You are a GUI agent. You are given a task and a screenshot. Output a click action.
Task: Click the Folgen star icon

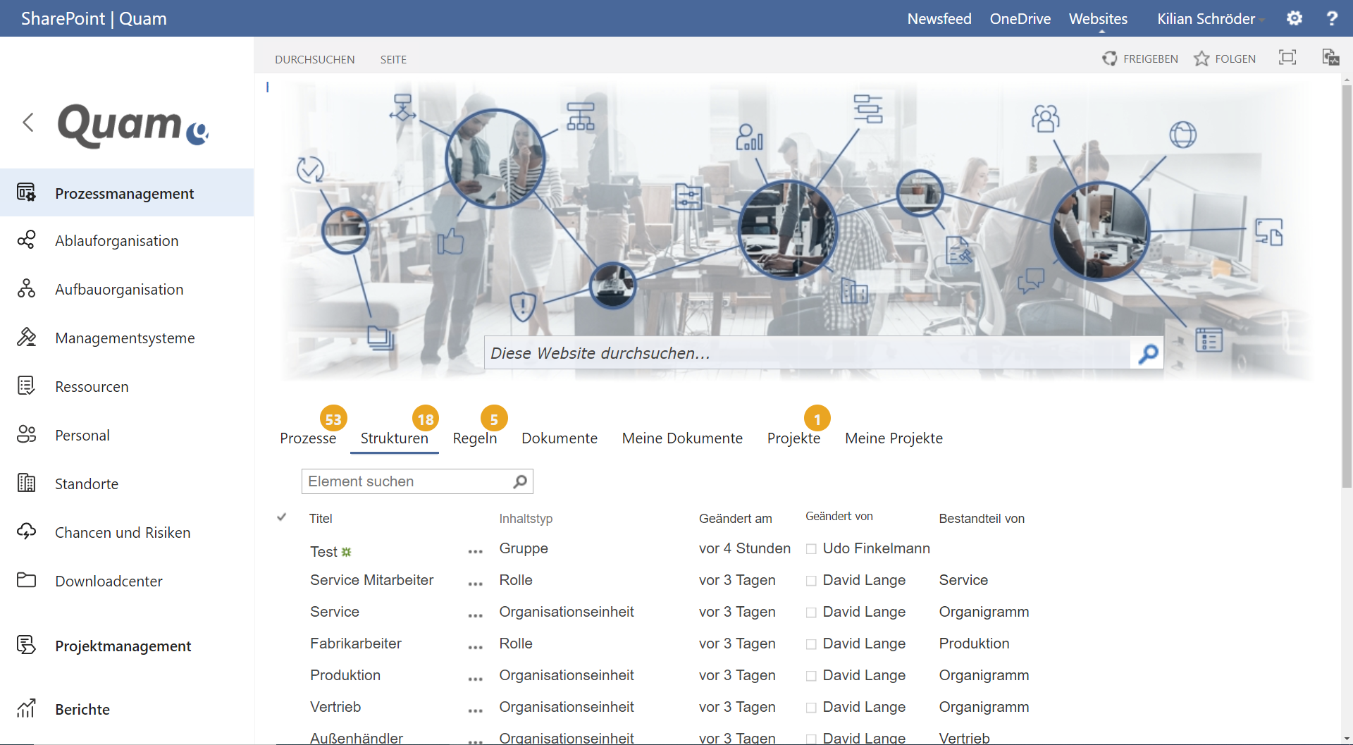tap(1201, 59)
